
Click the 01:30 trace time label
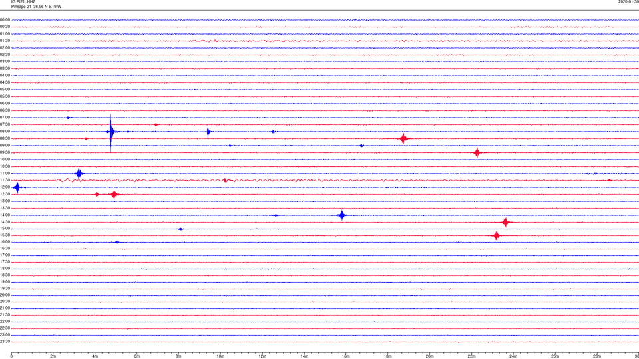[5, 41]
